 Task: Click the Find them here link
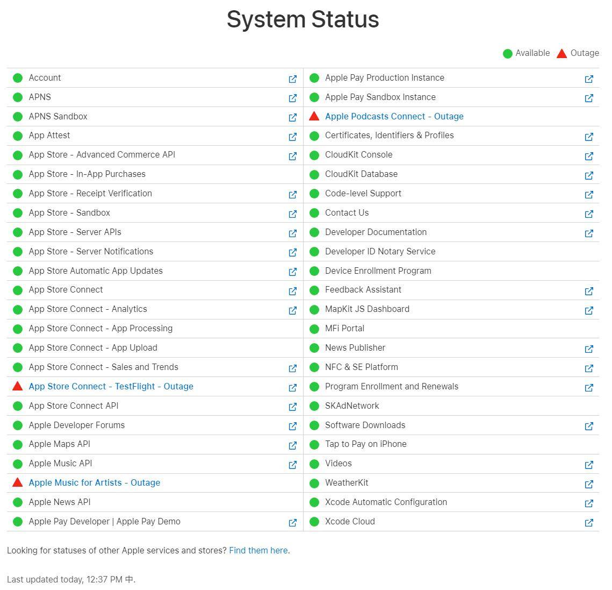[x=258, y=550]
